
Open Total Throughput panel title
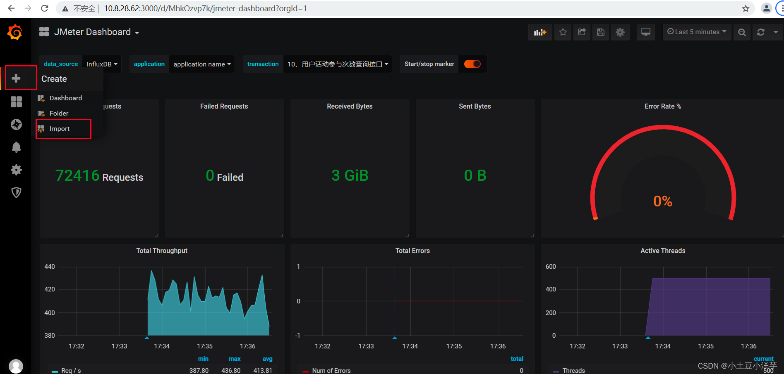click(x=162, y=251)
